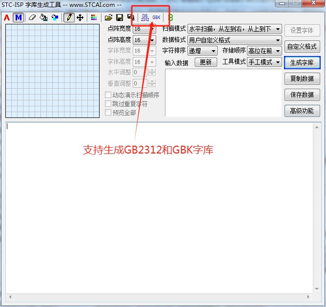
Task: Open the color grid palette icon
Action: click(94, 18)
